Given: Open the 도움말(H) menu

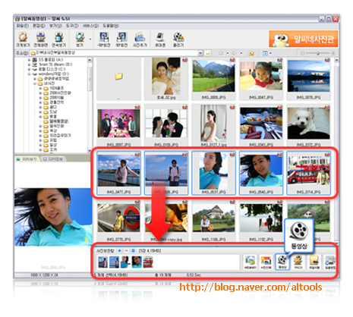Looking at the screenshot, I should click(x=111, y=26).
